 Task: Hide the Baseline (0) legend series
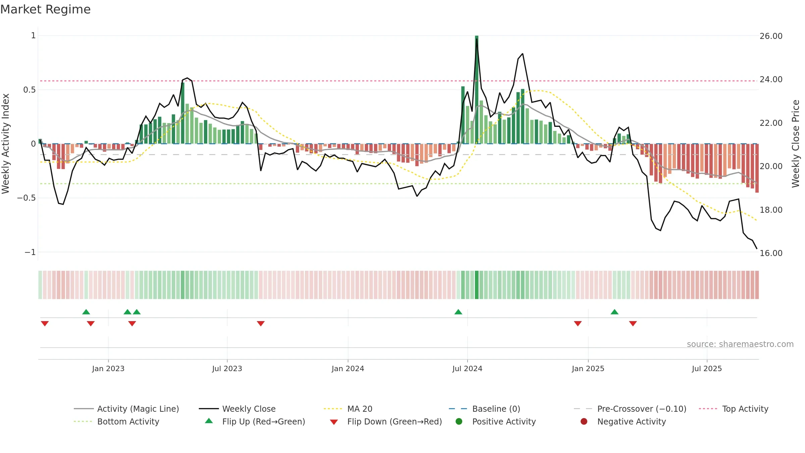484,409
